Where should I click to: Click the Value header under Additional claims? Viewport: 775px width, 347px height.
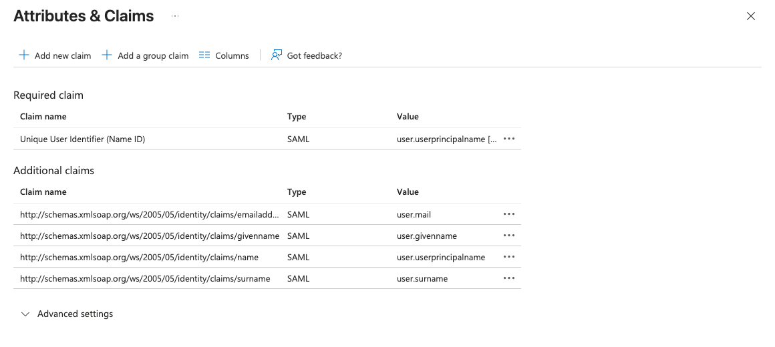click(408, 192)
